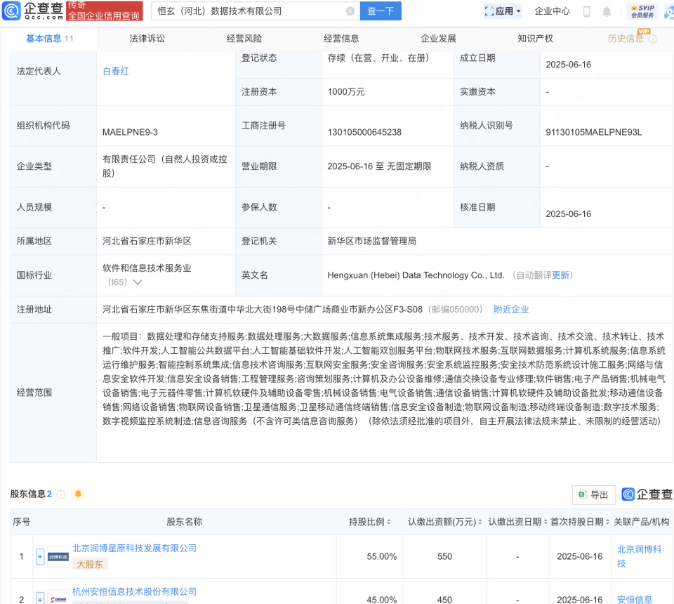Click info icon beside 历史信息

coord(653,39)
